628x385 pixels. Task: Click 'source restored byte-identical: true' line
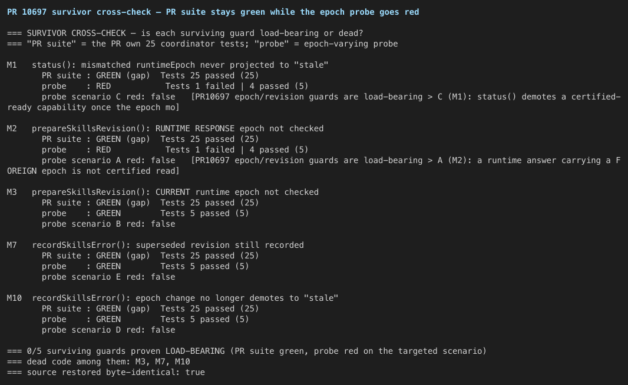[106, 372]
